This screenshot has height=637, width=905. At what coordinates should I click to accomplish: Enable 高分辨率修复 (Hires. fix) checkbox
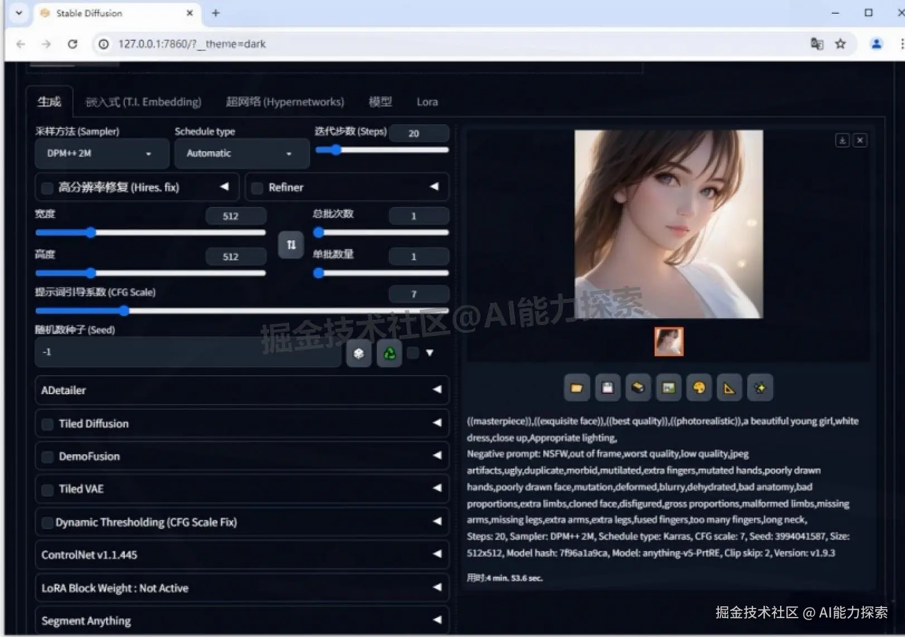47,188
